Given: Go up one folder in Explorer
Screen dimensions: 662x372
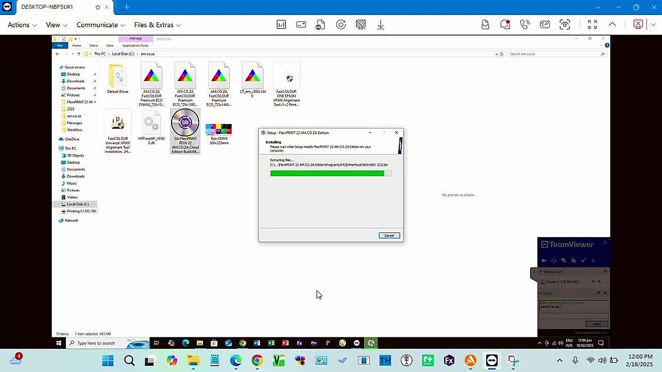Looking at the screenshot, I should point(79,54).
